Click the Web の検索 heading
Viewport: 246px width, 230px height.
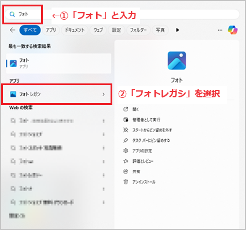tap(21, 108)
